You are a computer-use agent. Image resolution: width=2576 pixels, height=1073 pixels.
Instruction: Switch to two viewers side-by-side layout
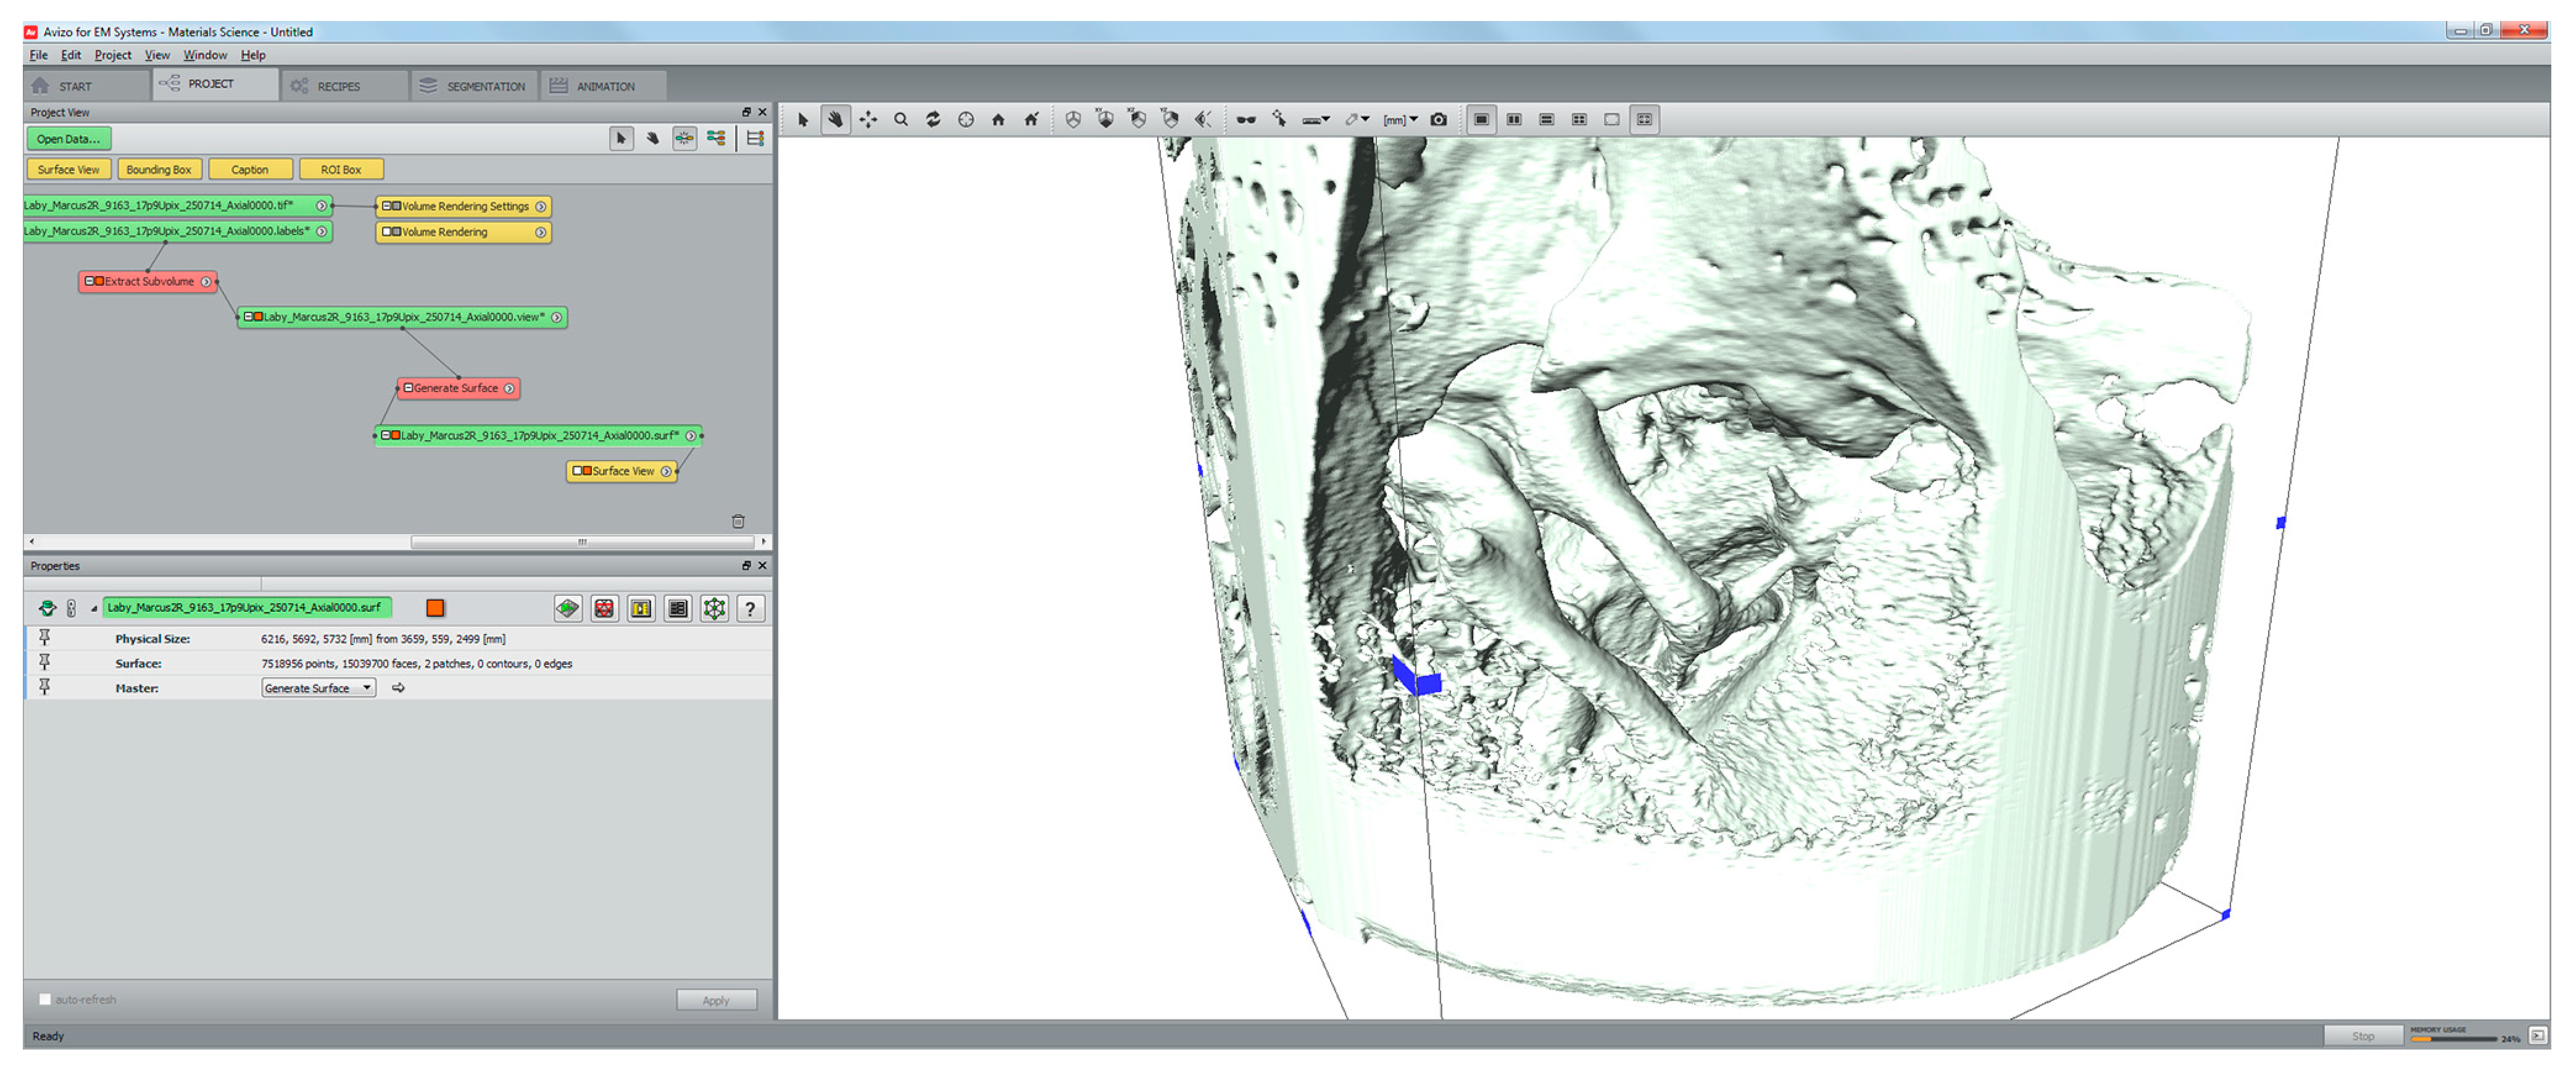pyautogui.click(x=1514, y=120)
